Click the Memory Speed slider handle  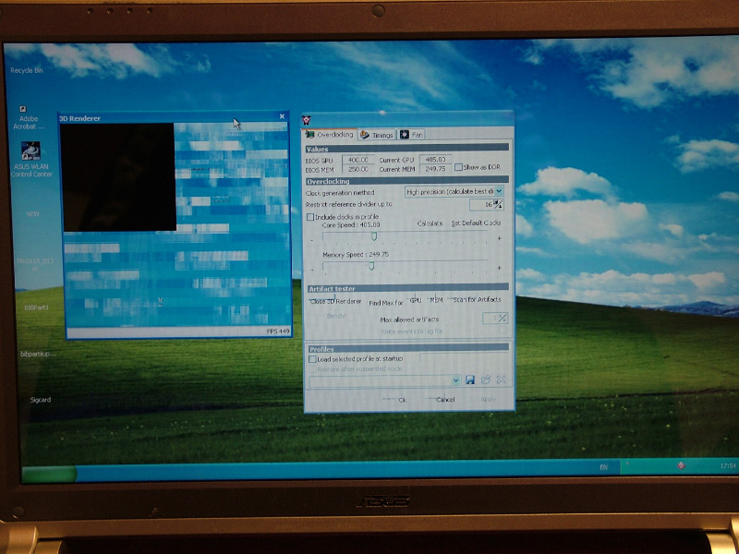[371, 266]
